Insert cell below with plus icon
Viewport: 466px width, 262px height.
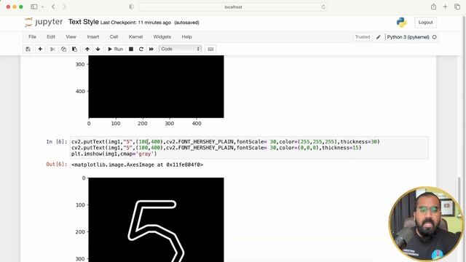pos(40,49)
